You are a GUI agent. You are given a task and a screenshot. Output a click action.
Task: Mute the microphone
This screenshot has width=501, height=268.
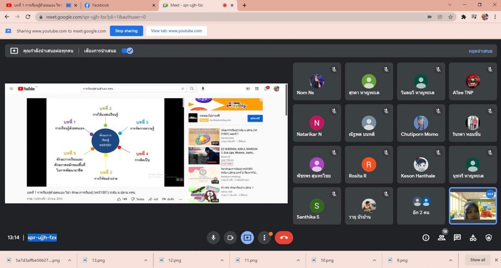click(213, 238)
